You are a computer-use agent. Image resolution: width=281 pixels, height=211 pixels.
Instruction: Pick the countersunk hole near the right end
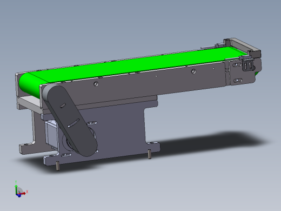click(x=193, y=71)
